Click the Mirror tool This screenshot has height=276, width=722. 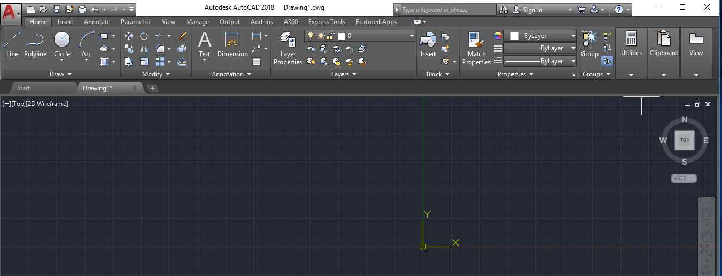144,49
